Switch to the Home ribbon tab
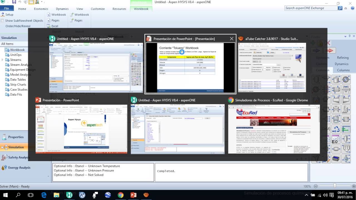The image size is (356, 200). pyautogui.click(x=22, y=9)
